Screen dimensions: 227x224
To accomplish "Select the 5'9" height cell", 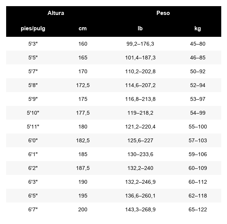I will [x=33, y=99].
